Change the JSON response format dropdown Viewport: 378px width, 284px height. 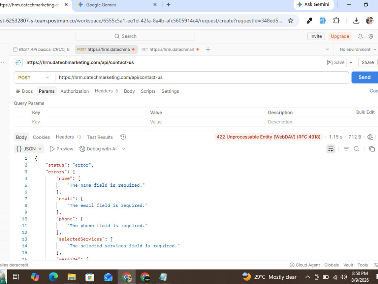(29, 149)
